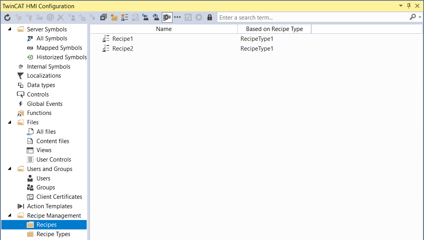Viewport: 424px width, 240px height.
Task: Select Mapped Symbols in the tree
Action: point(59,48)
